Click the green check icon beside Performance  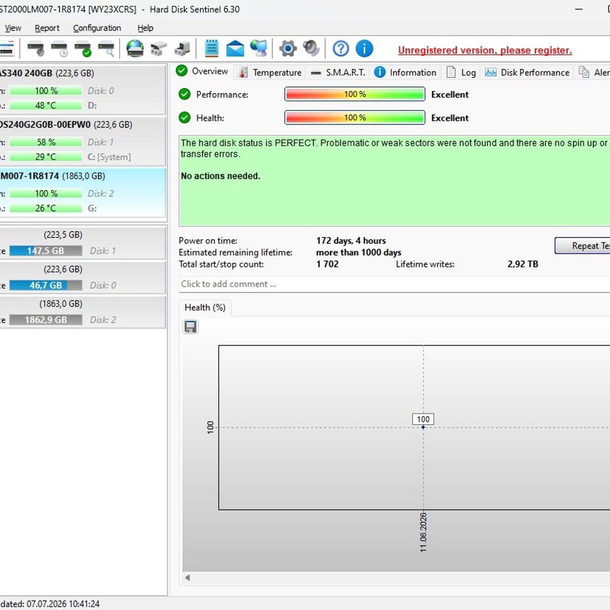(x=185, y=94)
